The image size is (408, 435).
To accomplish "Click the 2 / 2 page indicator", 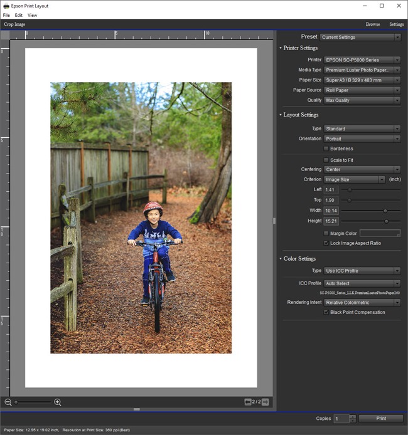I will pyautogui.click(x=256, y=402).
